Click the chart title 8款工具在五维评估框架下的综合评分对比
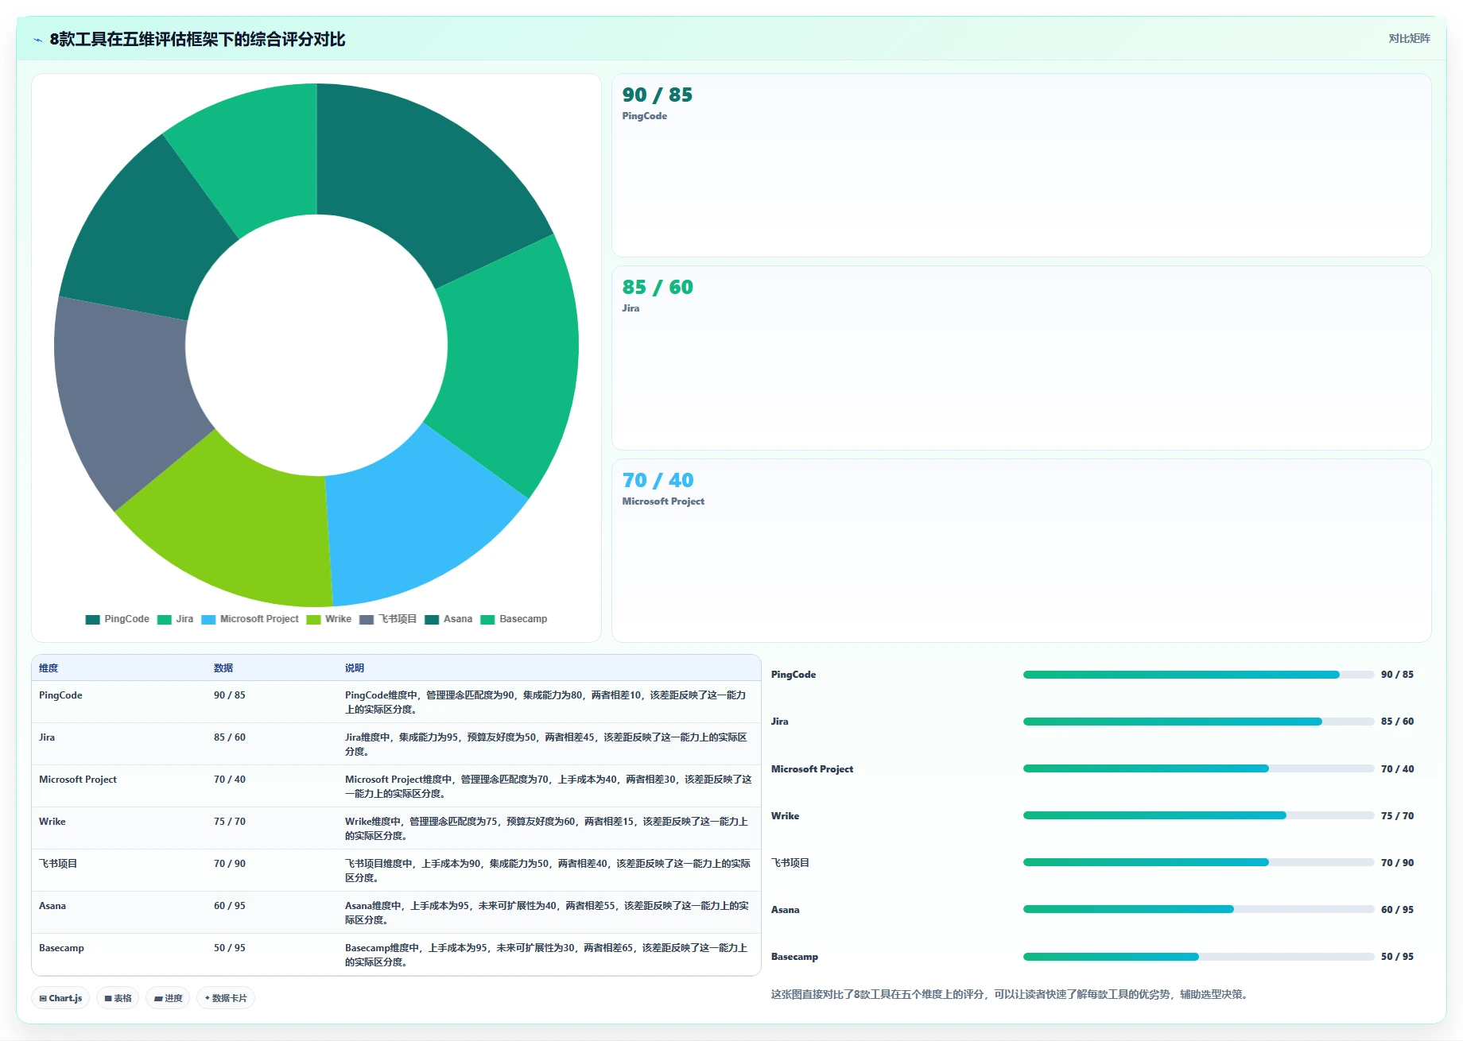 (197, 40)
